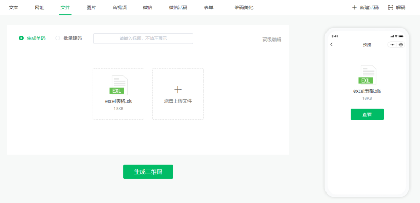Click the back arrow in phone preview

click(x=332, y=45)
